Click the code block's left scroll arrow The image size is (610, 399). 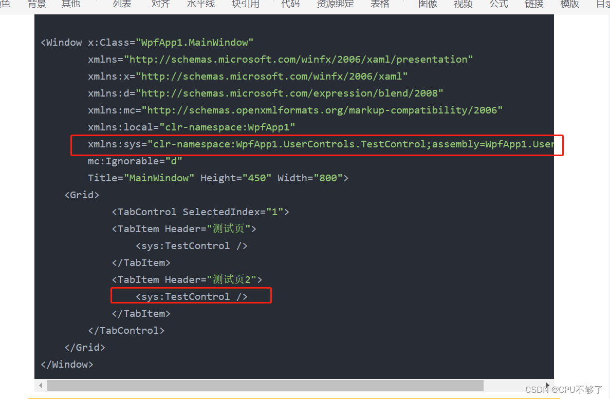(x=41, y=385)
